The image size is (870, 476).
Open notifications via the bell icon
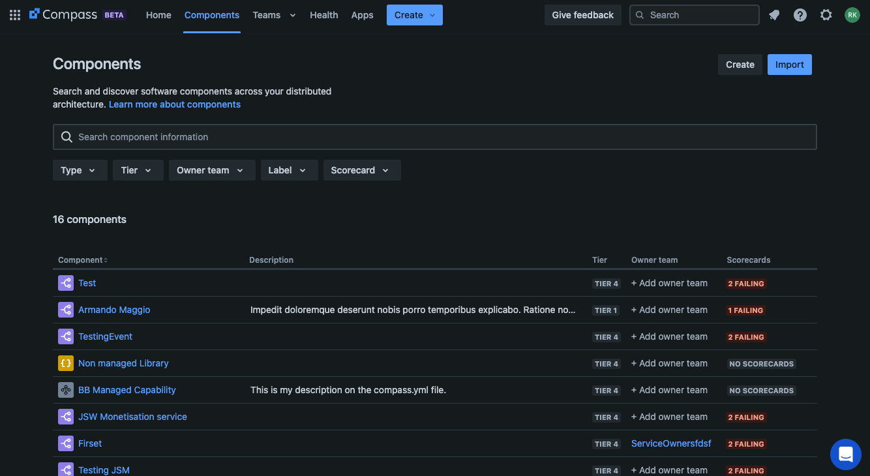(774, 14)
